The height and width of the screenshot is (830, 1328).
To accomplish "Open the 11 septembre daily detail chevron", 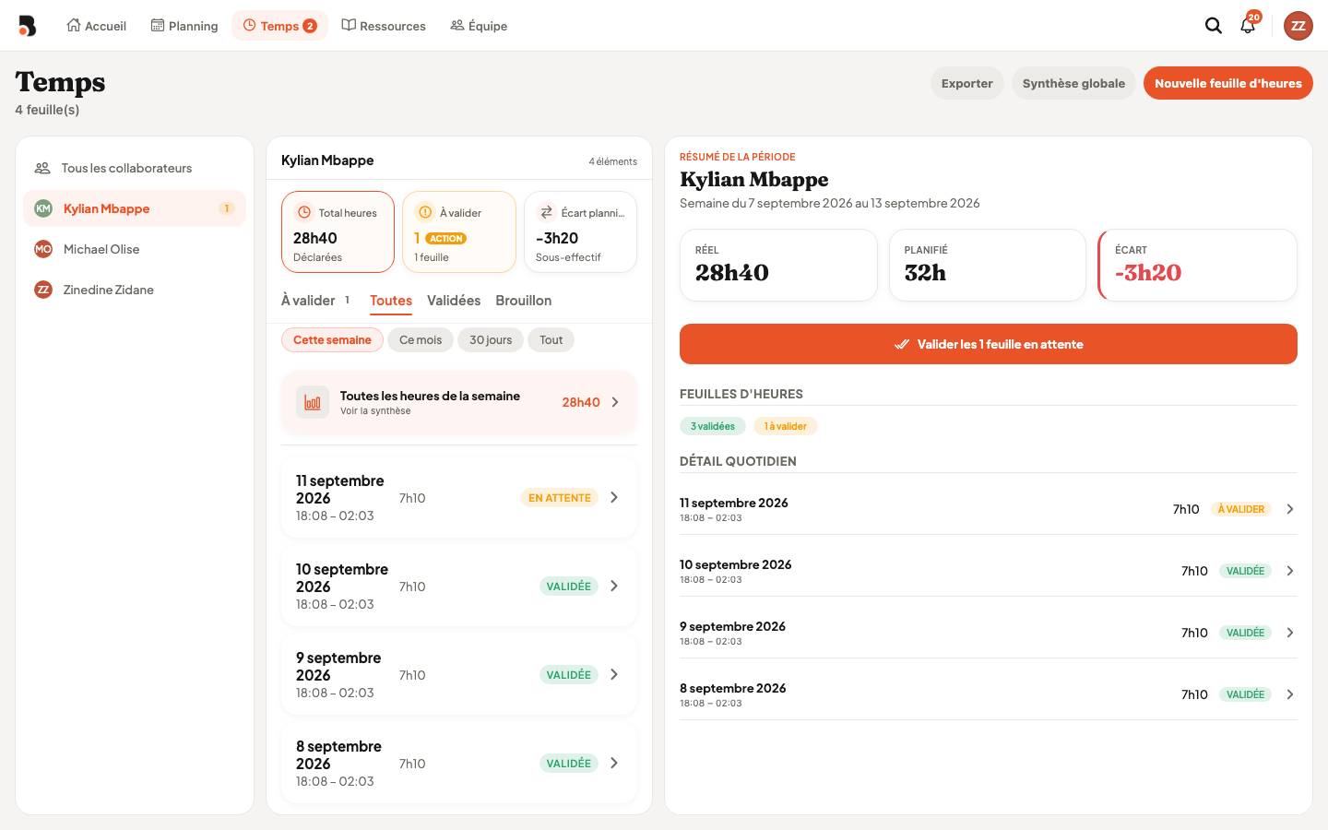I will (x=1290, y=509).
